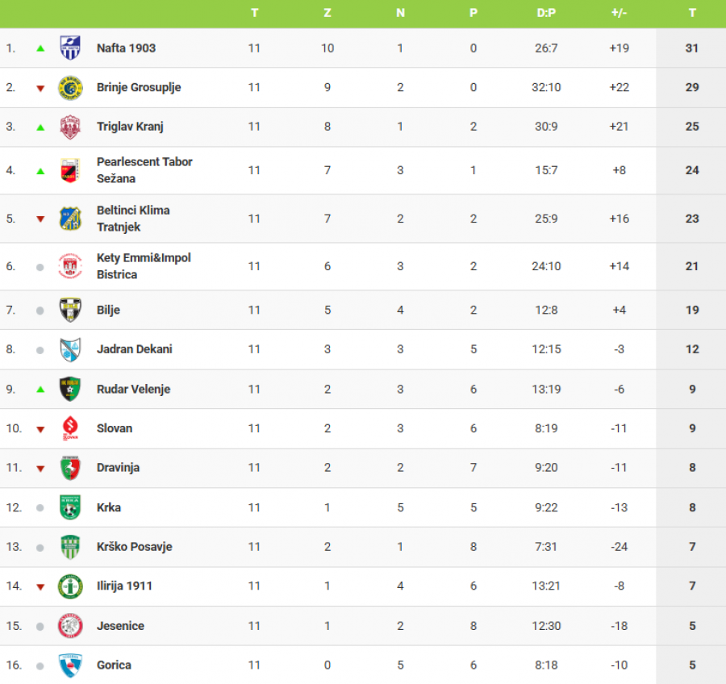Screen dimensions: 726x684
Task: Click the Slovan red logo
Action: coord(70,428)
